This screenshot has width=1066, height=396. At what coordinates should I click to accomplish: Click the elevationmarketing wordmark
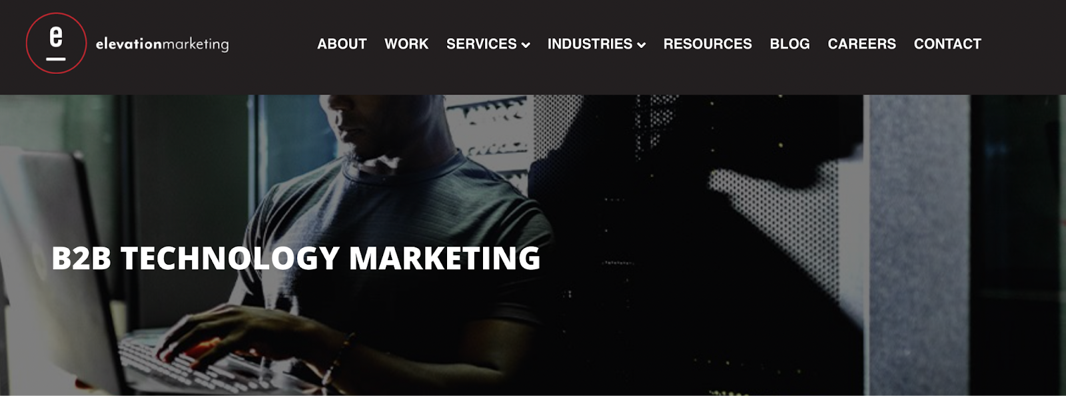pyautogui.click(x=162, y=44)
